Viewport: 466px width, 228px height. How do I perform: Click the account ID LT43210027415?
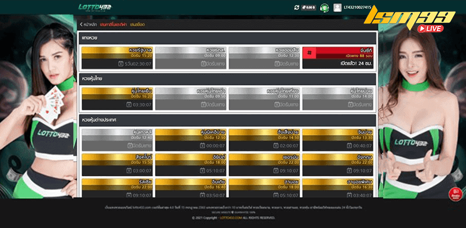point(358,8)
